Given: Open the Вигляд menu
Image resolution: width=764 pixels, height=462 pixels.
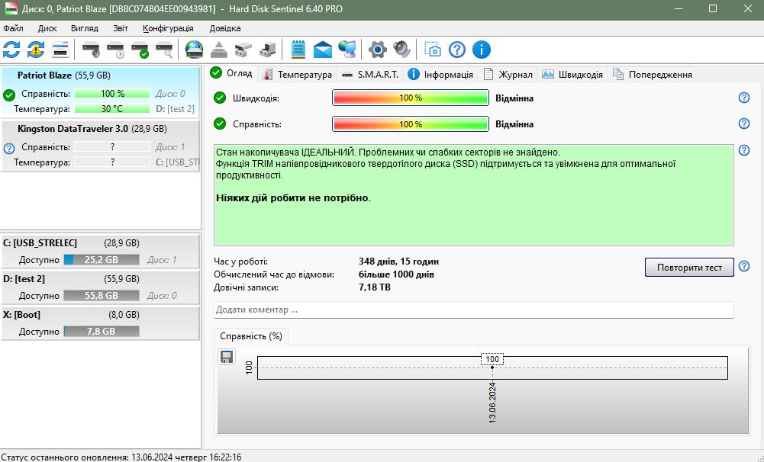Looking at the screenshot, I should 85,28.
